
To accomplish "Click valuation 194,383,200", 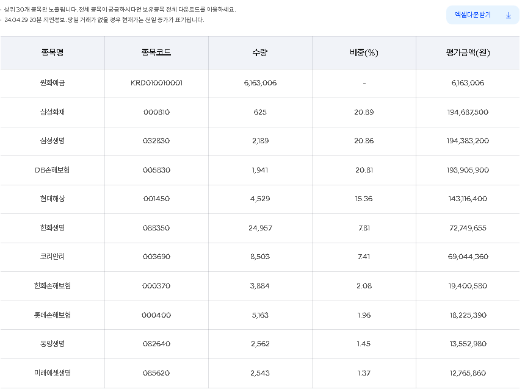I will pyautogui.click(x=468, y=141).
